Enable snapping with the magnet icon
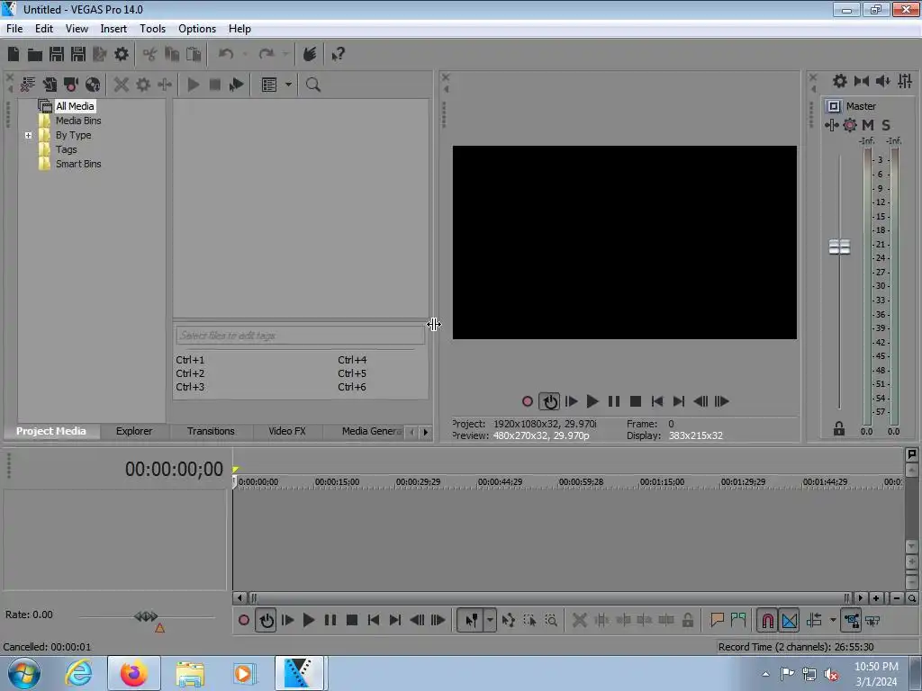 point(767,621)
